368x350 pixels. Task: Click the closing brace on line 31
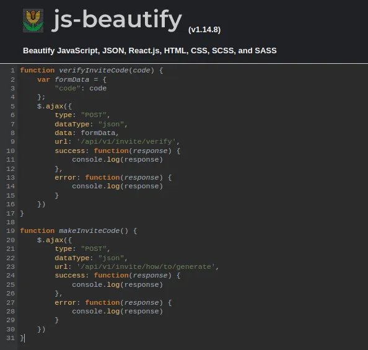pyautogui.click(x=22, y=338)
